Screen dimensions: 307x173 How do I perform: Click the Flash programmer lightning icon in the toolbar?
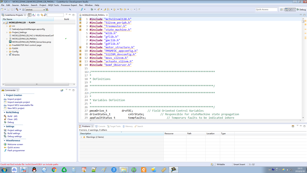(82, 9)
